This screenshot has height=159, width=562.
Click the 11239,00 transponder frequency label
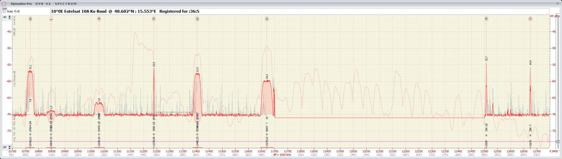(154, 142)
